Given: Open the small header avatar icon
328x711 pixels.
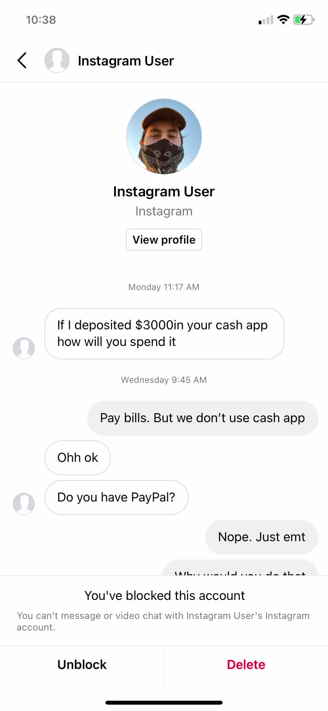Looking at the screenshot, I should 57,60.
